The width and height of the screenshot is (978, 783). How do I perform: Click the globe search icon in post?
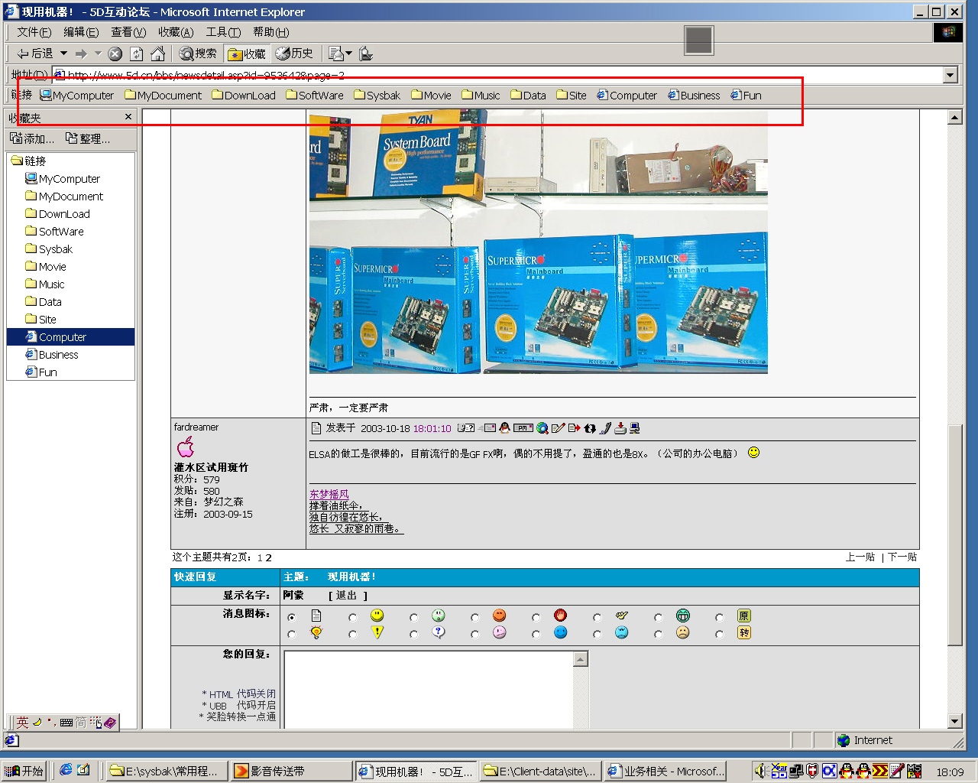[542, 428]
